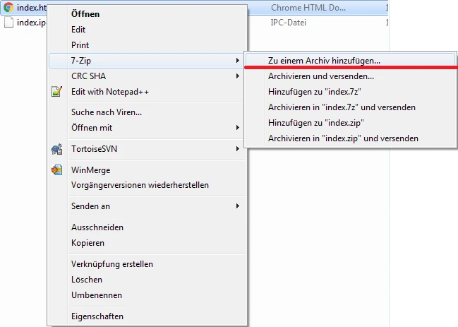Choose 'Vorgängerversionen wiederherstellen'
Screen dimensions: 458x327
140,185
